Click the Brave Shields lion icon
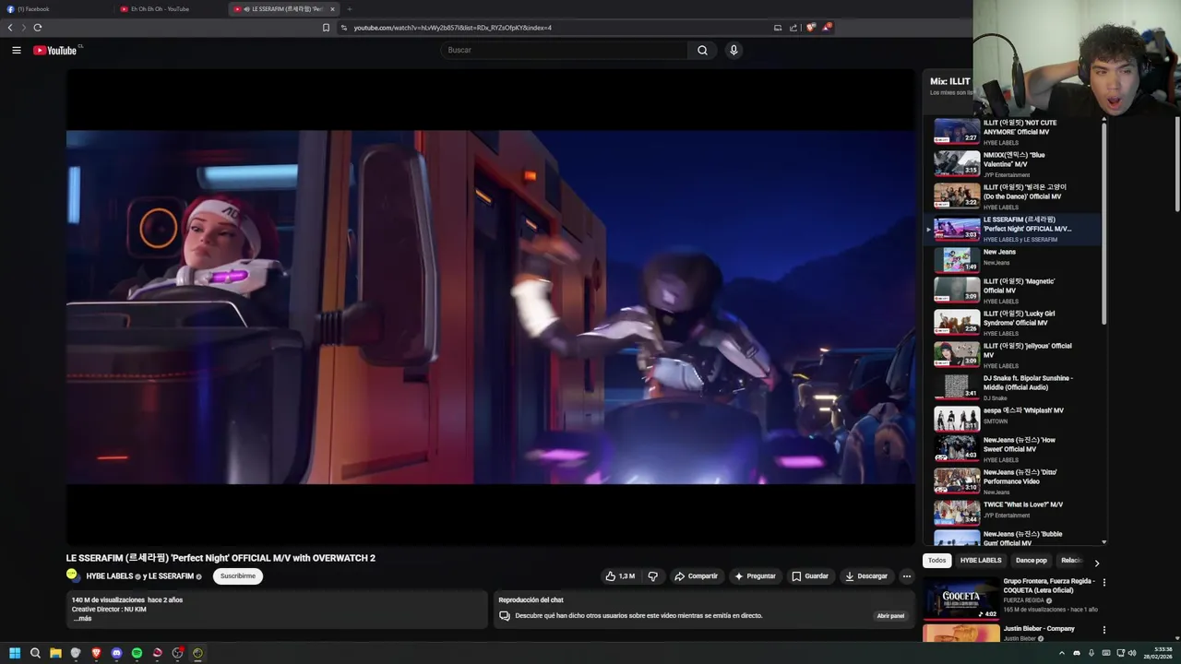Image resolution: width=1181 pixels, height=664 pixels. (x=810, y=28)
